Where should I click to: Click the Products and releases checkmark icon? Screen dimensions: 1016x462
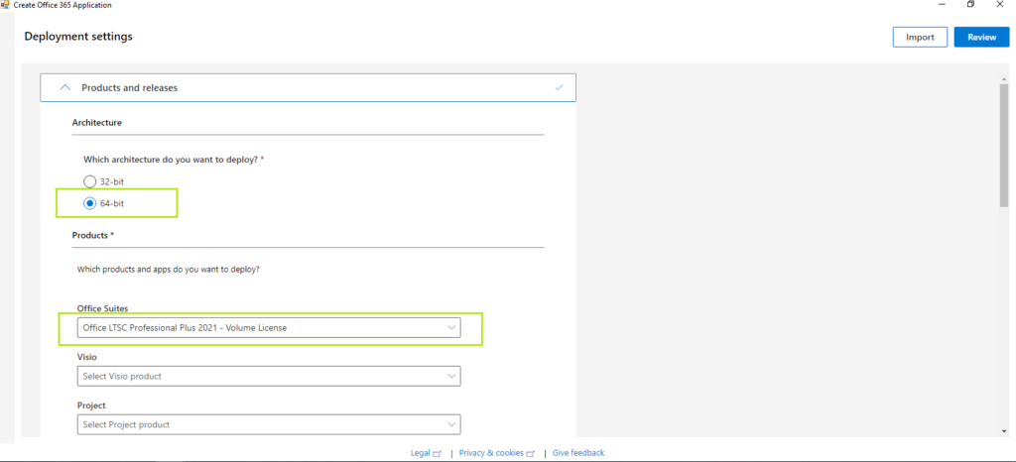point(560,87)
